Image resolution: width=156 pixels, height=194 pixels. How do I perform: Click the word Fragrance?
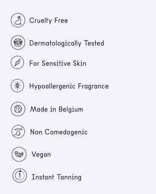(x=93, y=86)
